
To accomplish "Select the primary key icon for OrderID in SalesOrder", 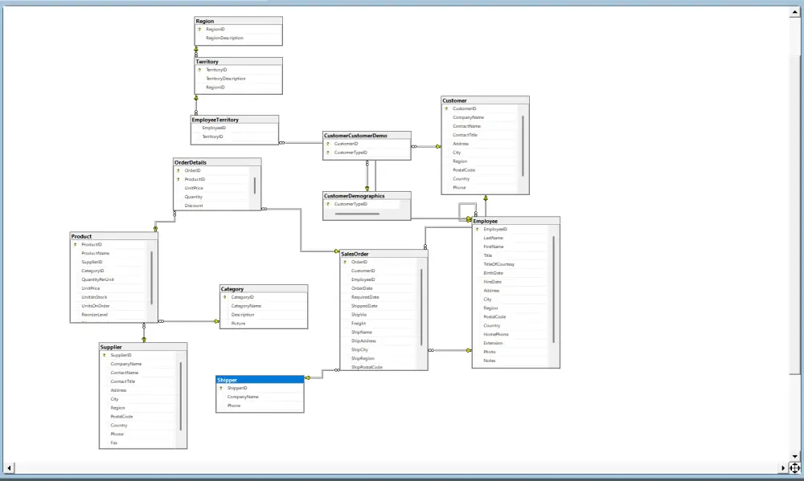I will (x=344, y=262).
